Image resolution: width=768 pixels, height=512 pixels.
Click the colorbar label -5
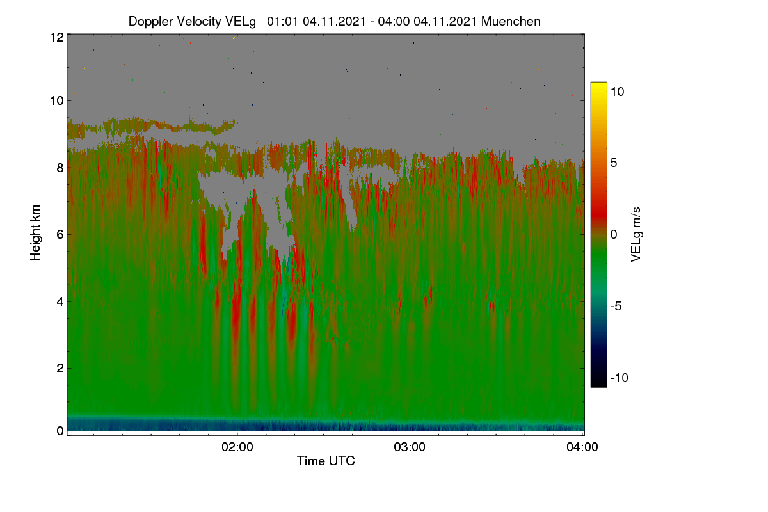[616, 306]
